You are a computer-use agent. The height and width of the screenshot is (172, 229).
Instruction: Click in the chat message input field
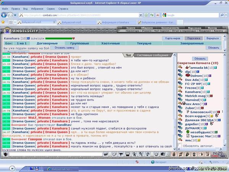(x=56, y=154)
